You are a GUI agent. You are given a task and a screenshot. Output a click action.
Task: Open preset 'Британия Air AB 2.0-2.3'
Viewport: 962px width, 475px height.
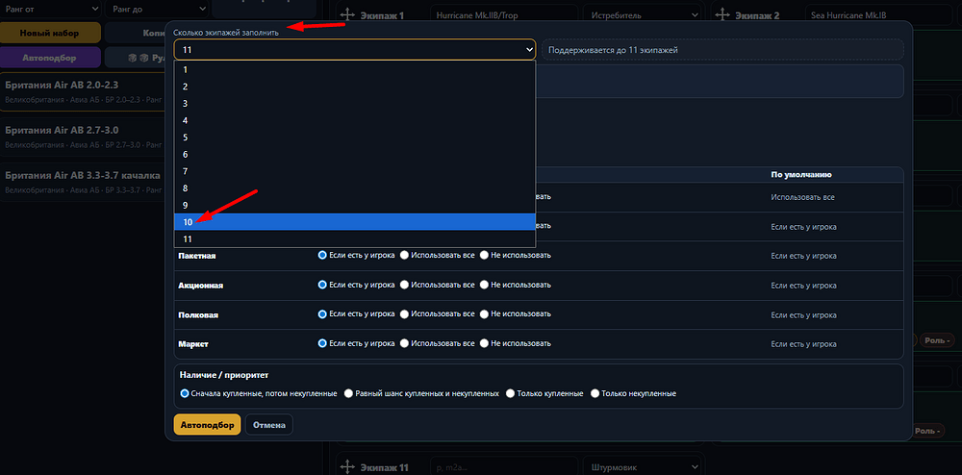point(83,91)
